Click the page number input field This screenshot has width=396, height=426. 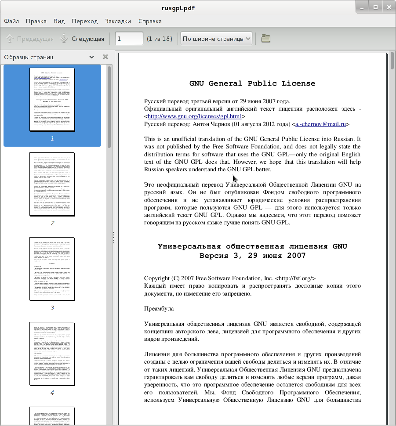129,39
